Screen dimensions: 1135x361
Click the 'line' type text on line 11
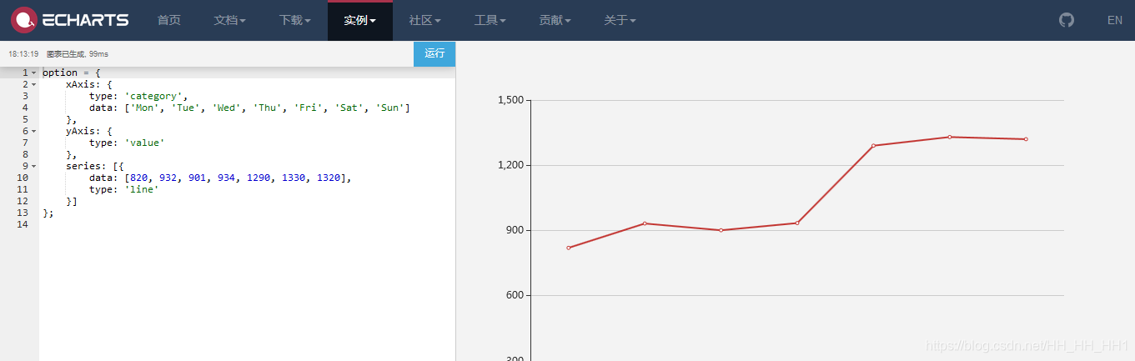click(142, 189)
